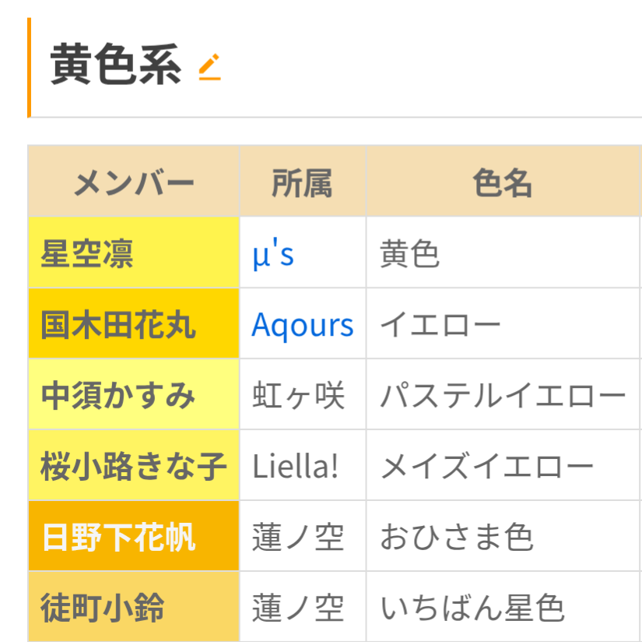This screenshot has height=642, width=642.
Task: Click the 星空凛 yellow member cell
Action: (x=134, y=252)
